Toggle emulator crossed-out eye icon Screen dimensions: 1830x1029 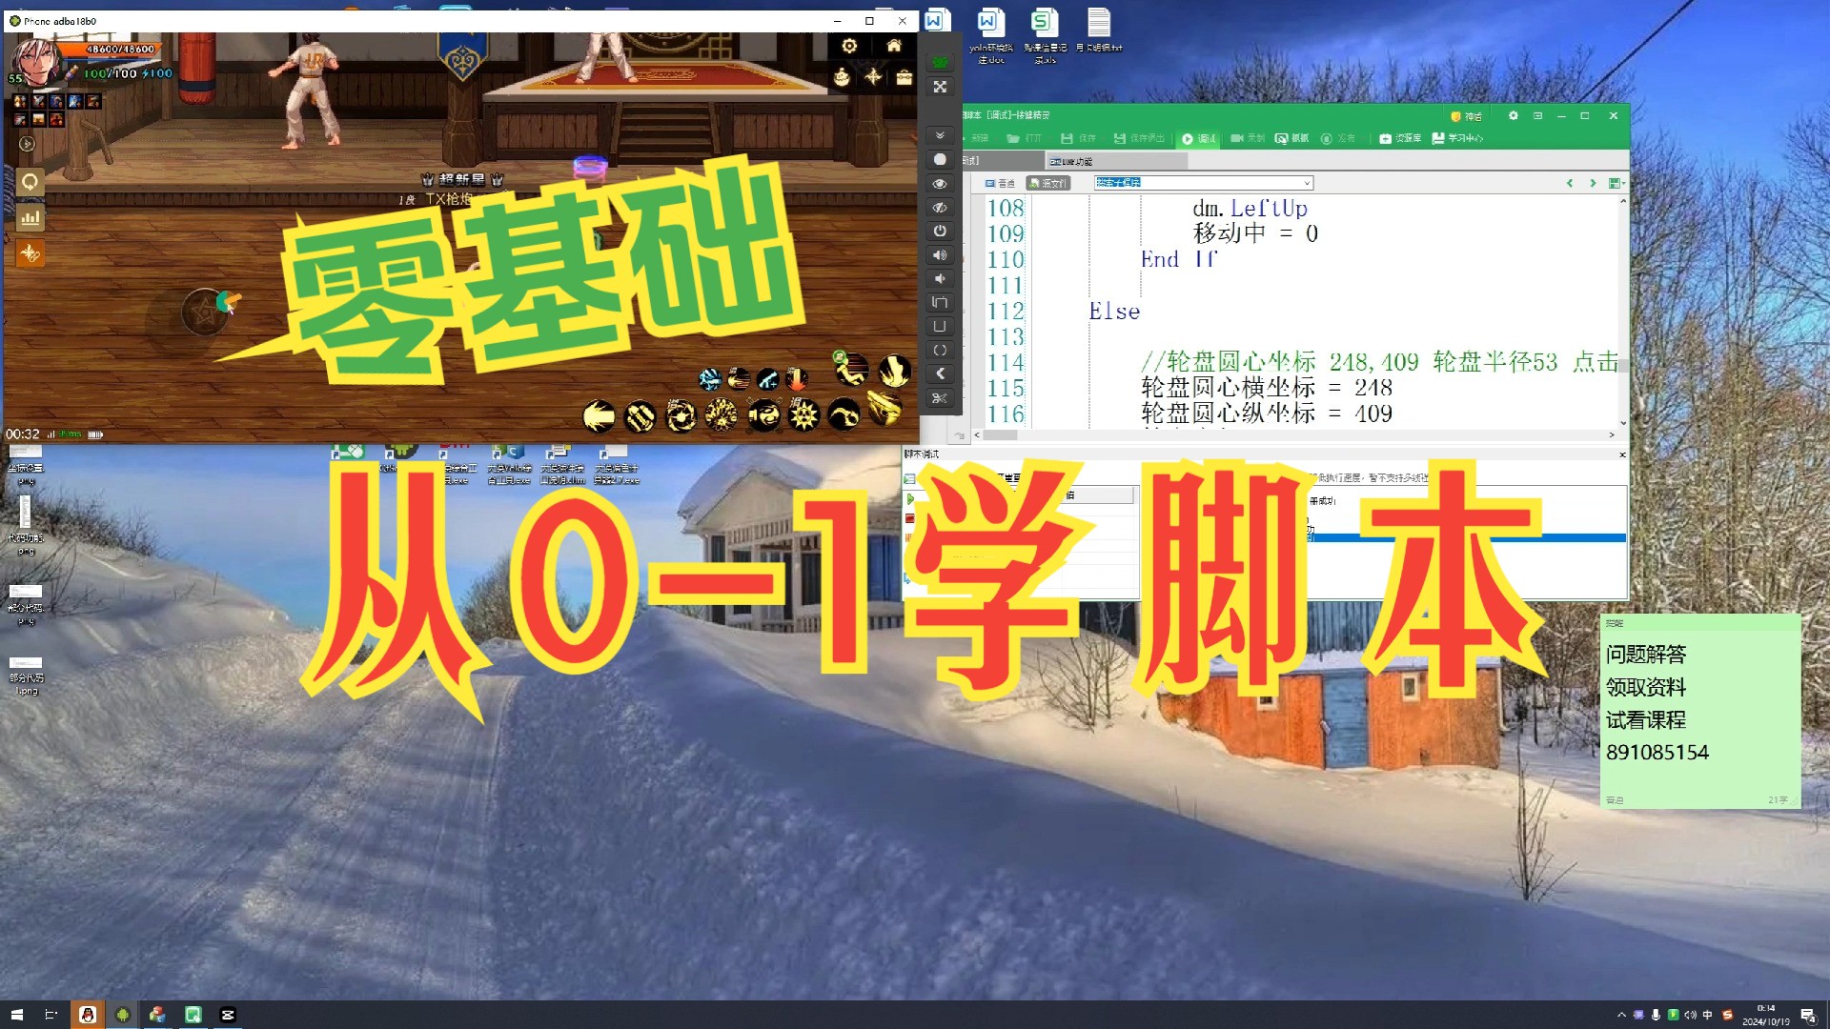(940, 207)
